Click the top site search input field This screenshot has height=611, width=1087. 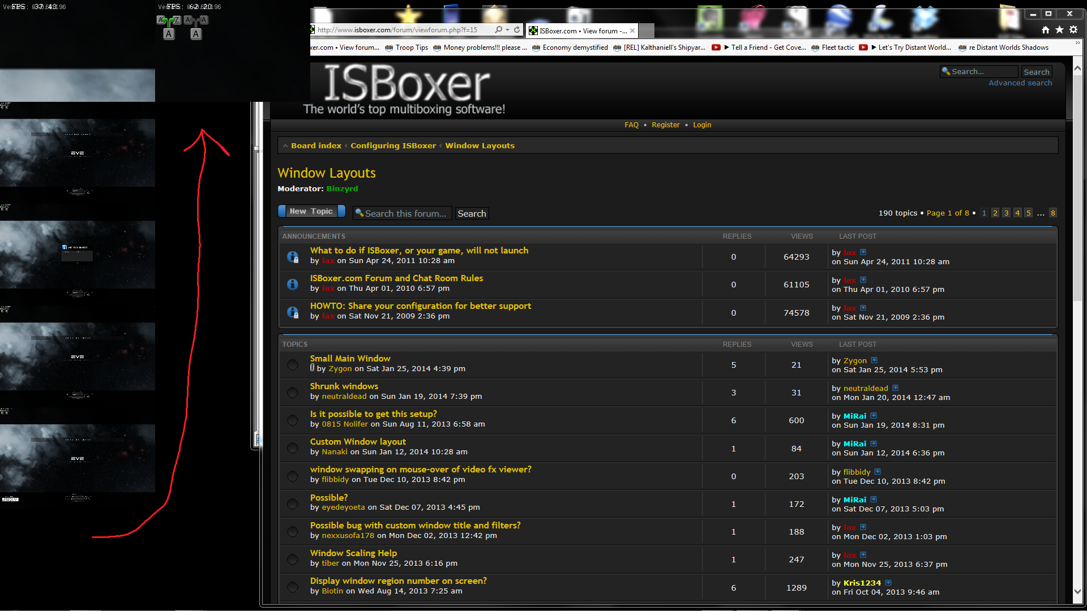coord(979,72)
